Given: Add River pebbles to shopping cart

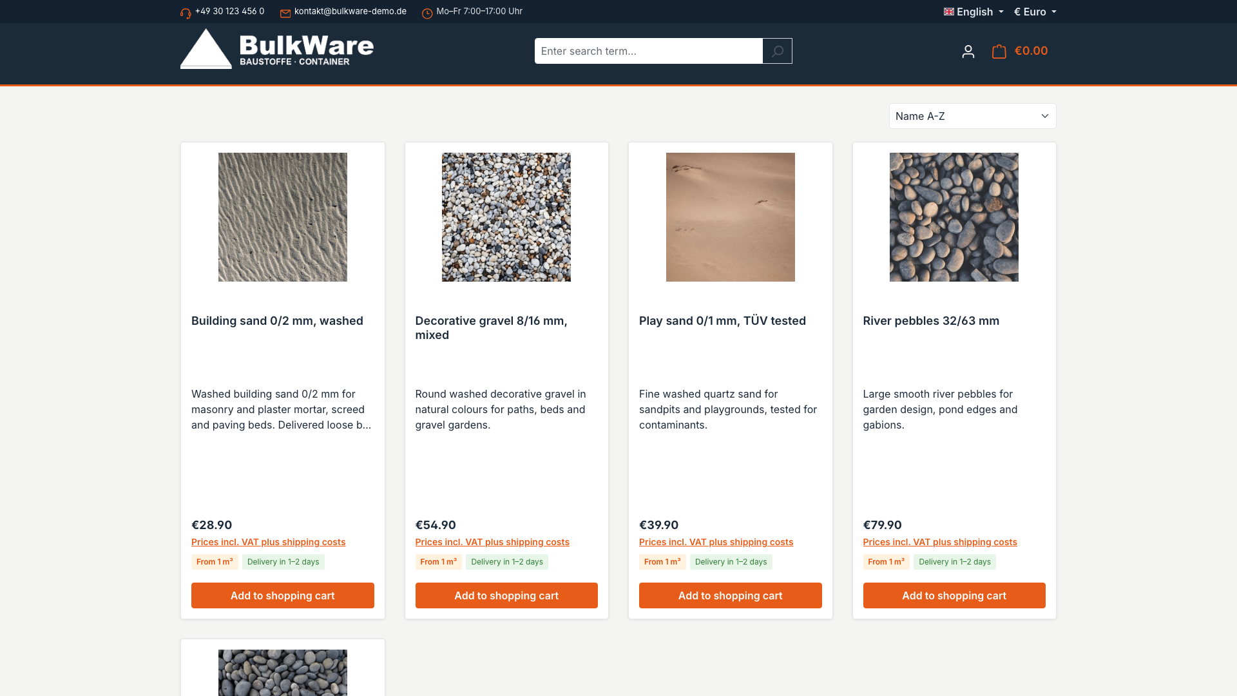Looking at the screenshot, I should 954,595.
